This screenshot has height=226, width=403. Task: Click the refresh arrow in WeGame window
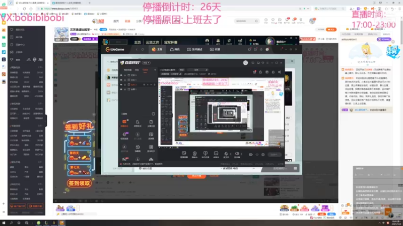[x=143, y=49]
